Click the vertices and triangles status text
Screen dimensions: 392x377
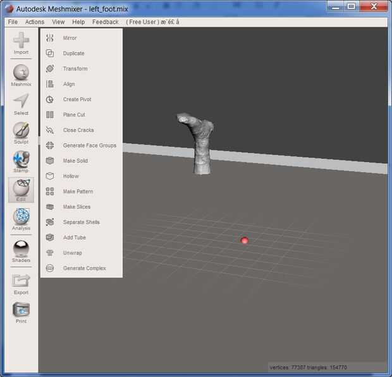point(308,368)
